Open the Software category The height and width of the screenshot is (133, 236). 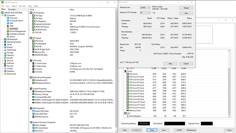point(10,63)
